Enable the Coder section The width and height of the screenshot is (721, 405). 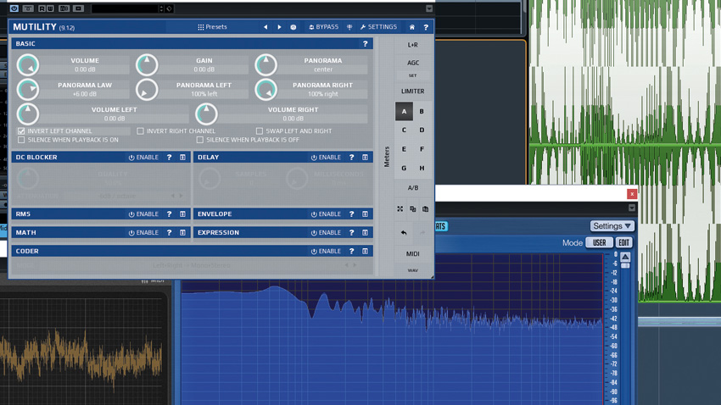pyautogui.click(x=326, y=251)
